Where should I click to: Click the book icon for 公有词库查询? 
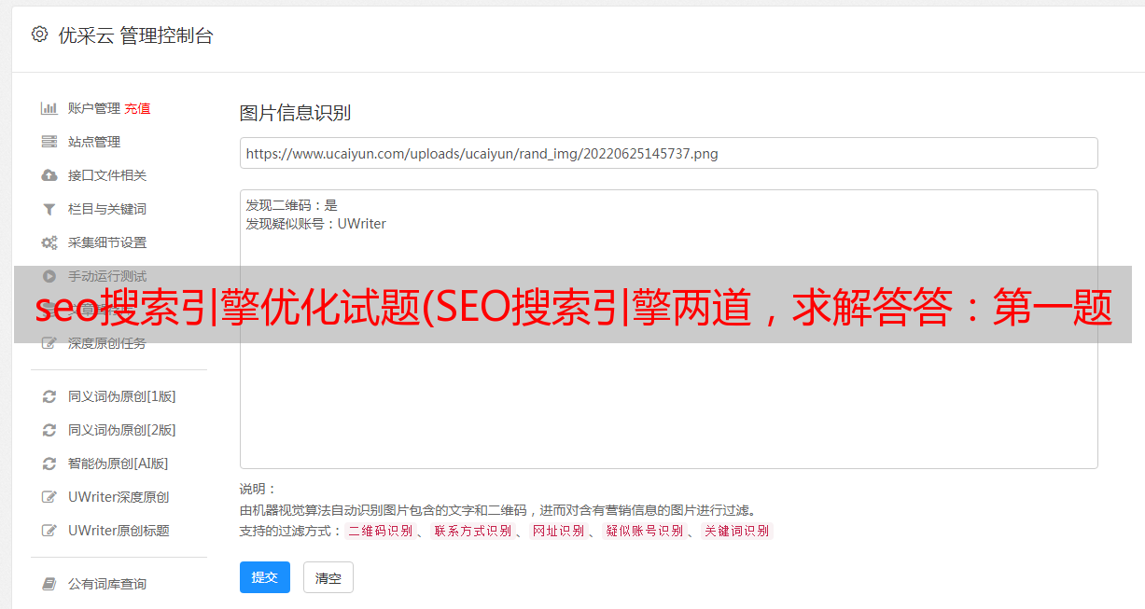49,584
